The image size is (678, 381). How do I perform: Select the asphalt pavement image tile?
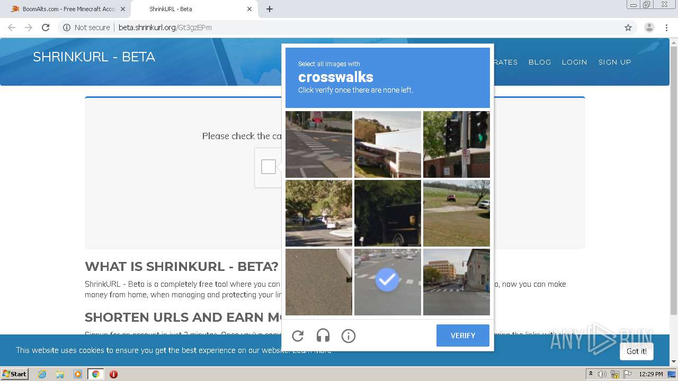319,282
